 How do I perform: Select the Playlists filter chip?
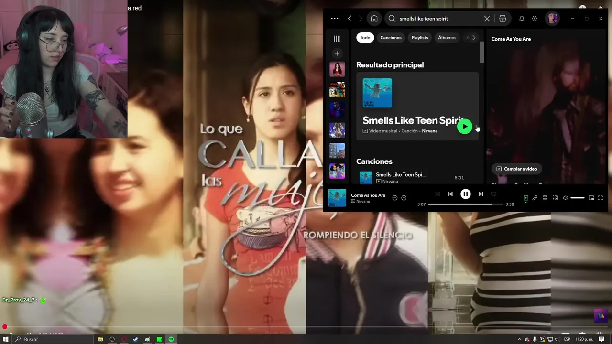420,38
